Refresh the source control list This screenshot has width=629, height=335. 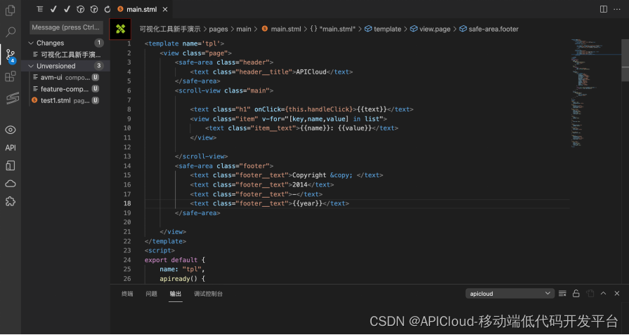pos(107,9)
